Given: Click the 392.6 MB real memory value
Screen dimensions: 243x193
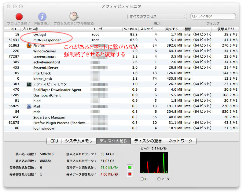Looking at the screenshot, I should [174, 46].
